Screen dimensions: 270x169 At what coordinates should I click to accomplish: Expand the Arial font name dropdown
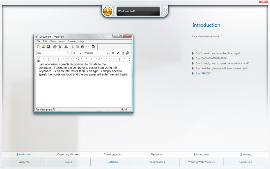coord(68,53)
